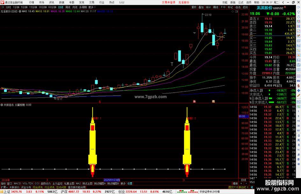Click the 周 period icon in right sidebar
This screenshot has width=301, height=194.
298,140
